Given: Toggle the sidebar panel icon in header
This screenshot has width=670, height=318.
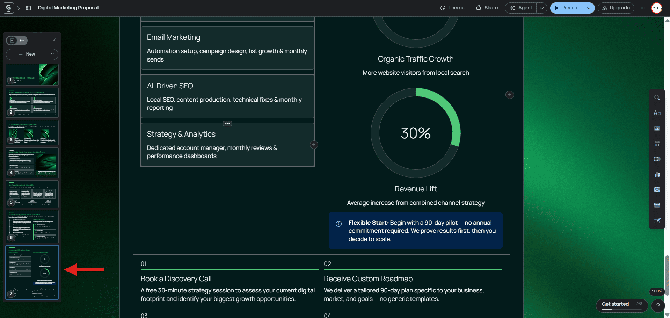Looking at the screenshot, I should pos(28,8).
